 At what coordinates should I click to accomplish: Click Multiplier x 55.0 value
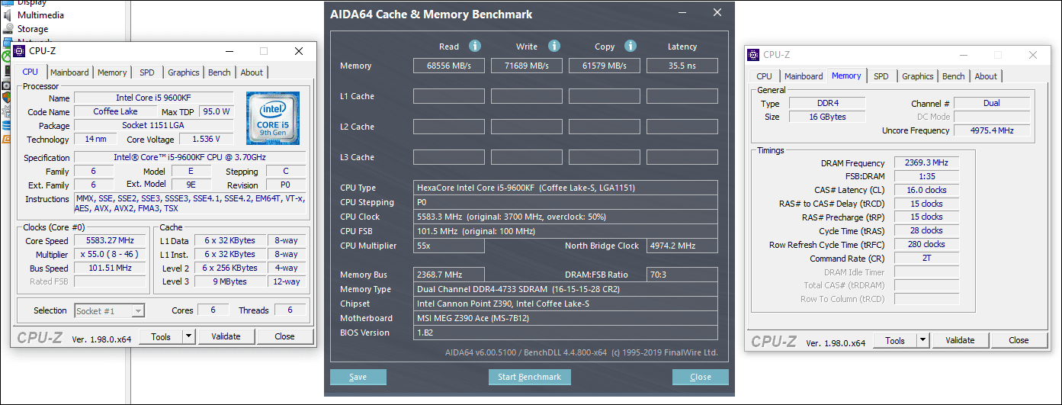110,255
